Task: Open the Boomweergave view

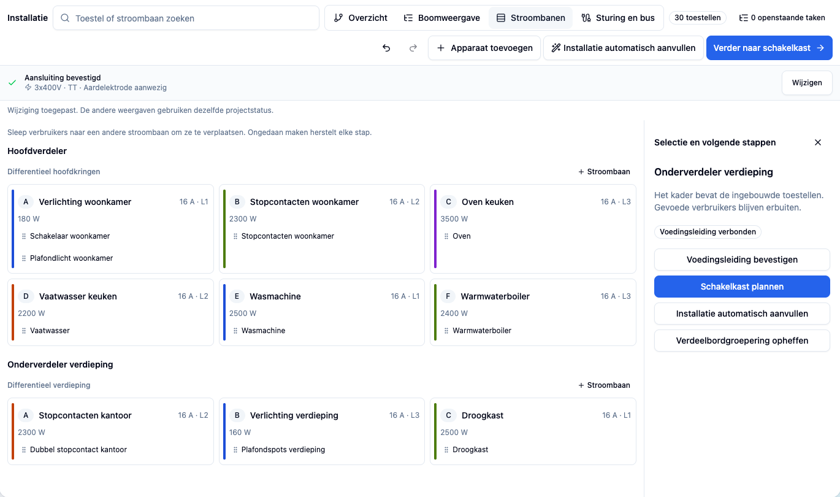Action: 441,18
